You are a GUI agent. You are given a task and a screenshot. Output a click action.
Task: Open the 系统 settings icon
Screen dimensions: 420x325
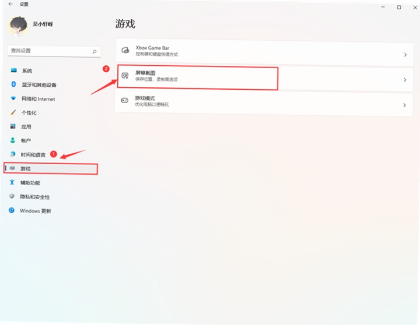[13, 70]
